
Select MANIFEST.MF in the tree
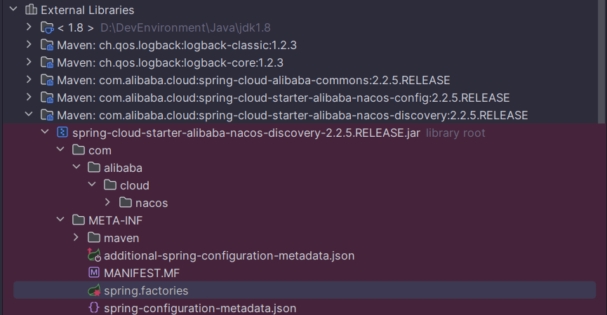pos(142,273)
